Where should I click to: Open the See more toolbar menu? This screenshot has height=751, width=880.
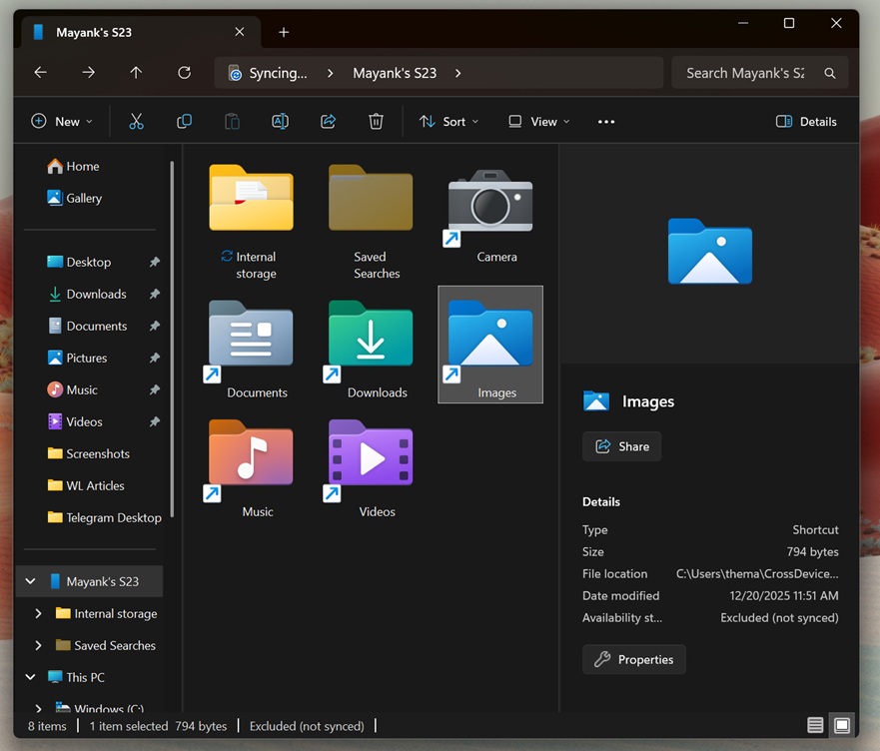[x=605, y=121]
